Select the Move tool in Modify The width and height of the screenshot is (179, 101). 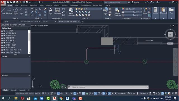click(32, 9)
